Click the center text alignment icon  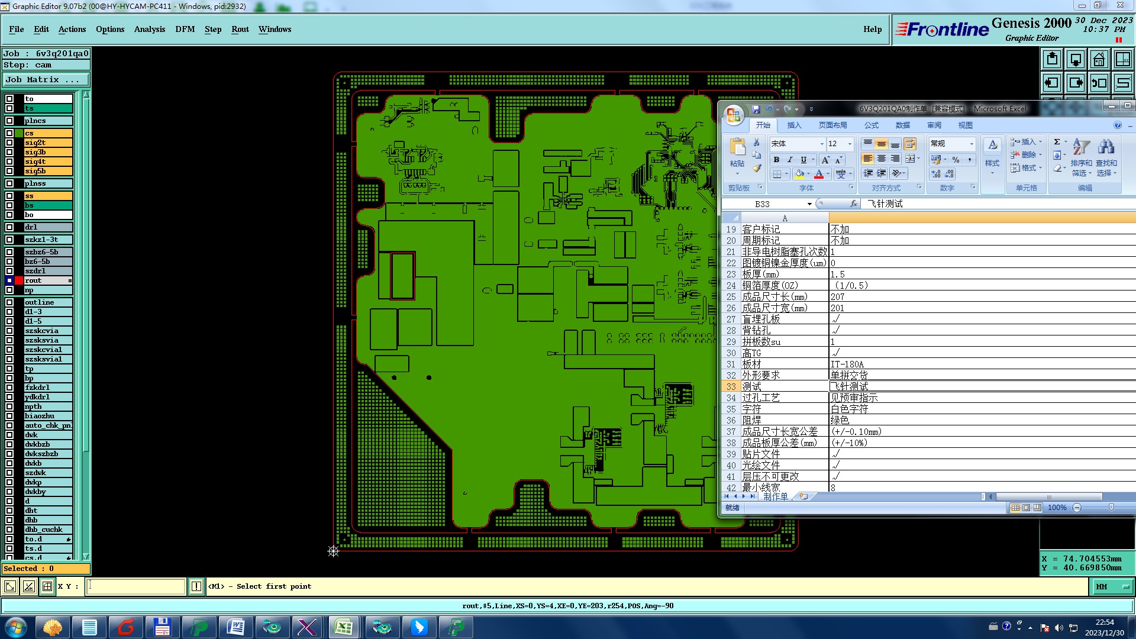click(882, 159)
